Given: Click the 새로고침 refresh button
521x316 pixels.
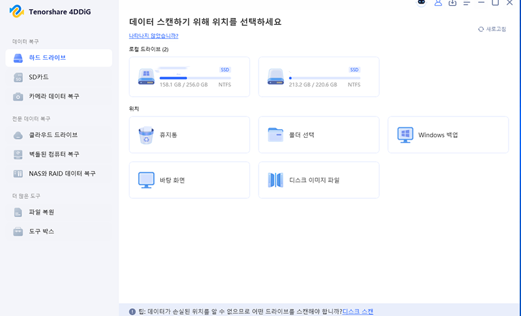Looking at the screenshot, I should click(x=492, y=29).
